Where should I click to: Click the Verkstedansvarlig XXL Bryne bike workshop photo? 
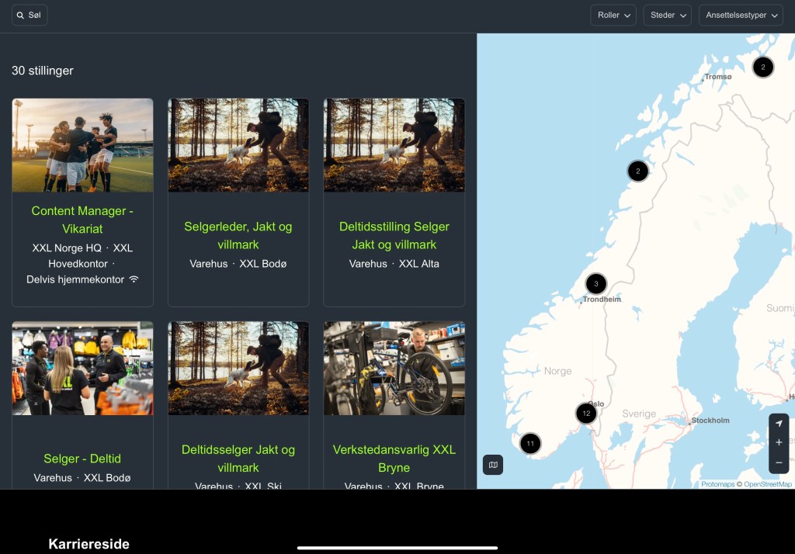click(x=394, y=369)
